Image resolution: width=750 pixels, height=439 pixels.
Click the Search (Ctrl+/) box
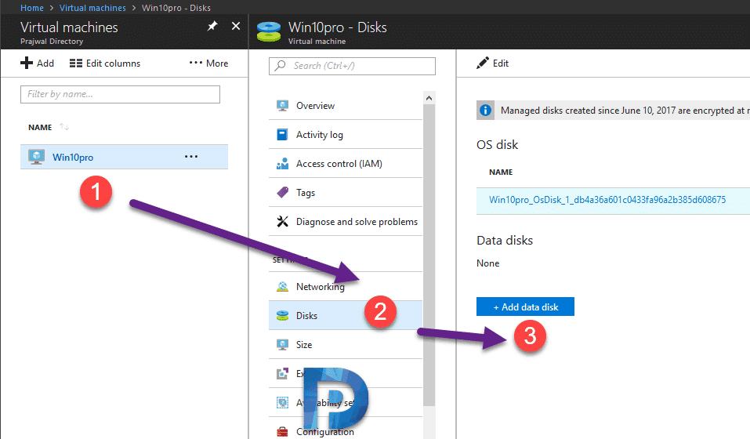(x=352, y=66)
